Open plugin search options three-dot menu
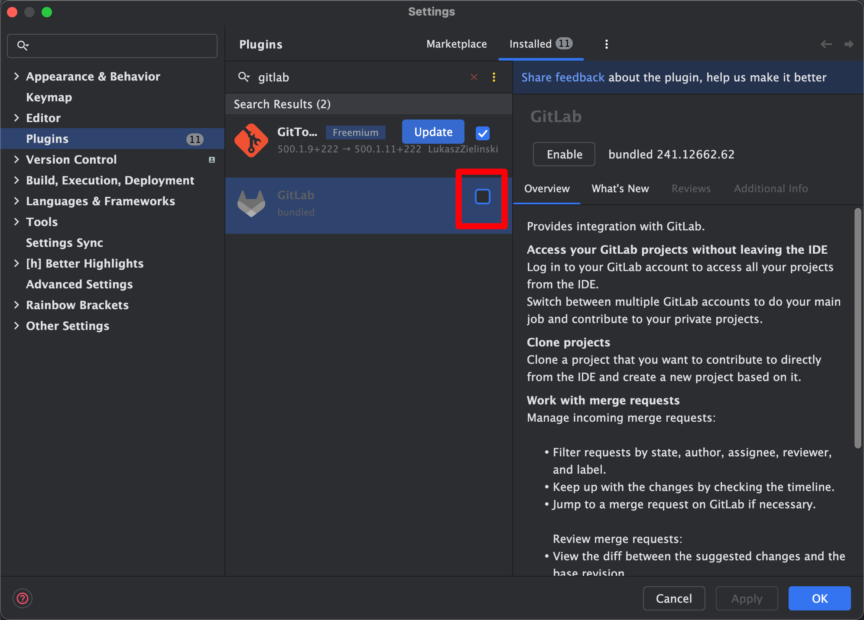 [494, 77]
